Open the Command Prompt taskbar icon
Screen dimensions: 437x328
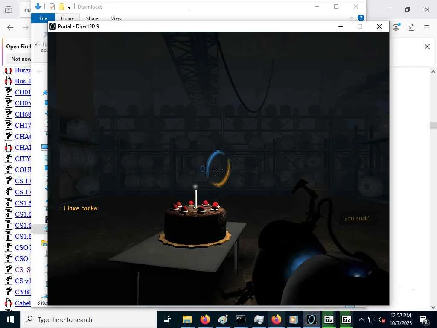pos(241,319)
